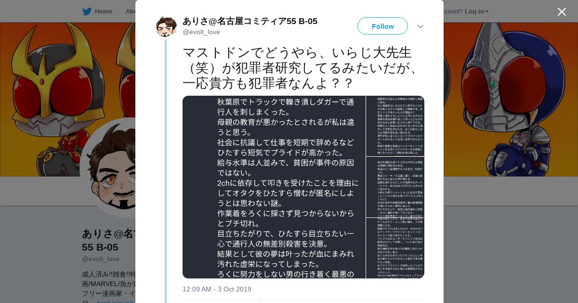Viewport: 578px width, 303px height.
Task: Click the tweet author name ありさ@名古屋コミティア55
Action: coord(250,21)
